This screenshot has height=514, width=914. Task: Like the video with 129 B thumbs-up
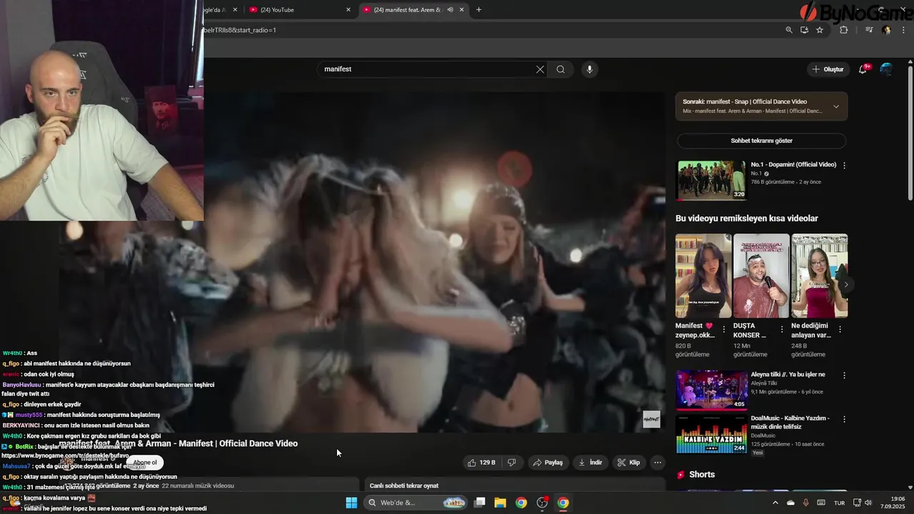point(481,463)
